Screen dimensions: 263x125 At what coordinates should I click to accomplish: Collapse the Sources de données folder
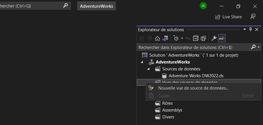point(148,69)
